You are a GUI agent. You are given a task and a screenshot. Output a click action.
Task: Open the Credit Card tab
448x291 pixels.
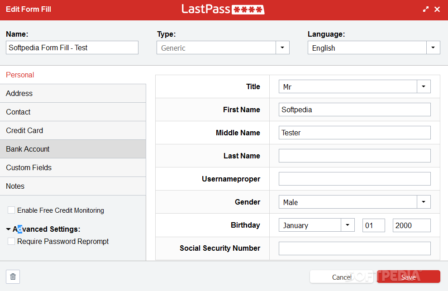click(x=73, y=131)
